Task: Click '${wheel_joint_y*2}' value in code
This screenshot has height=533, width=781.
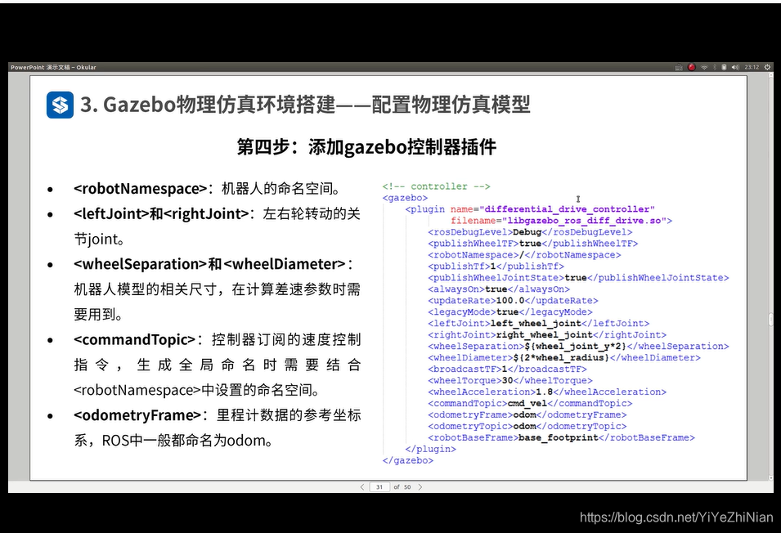Action: [575, 346]
